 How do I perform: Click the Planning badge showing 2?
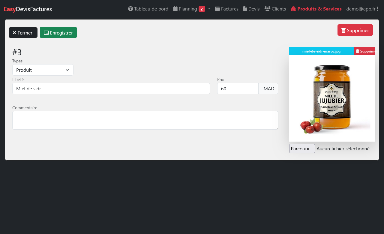[202, 9]
